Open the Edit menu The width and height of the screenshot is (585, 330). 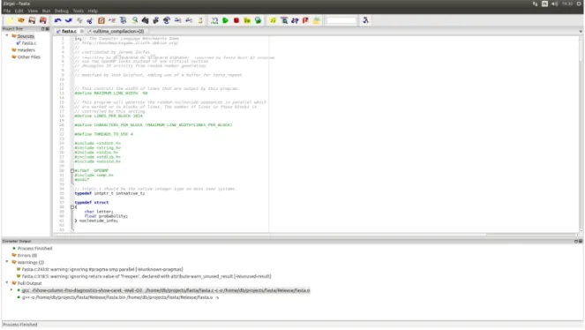tap(19, 11)
